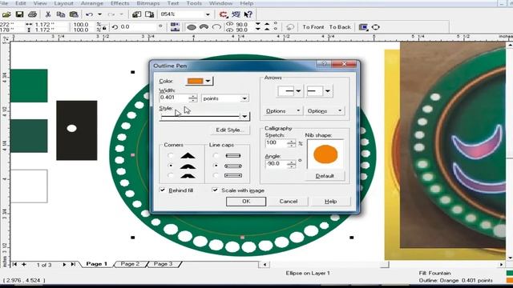Click the Corel online icon
513x288 pixels.
[x=236, y=14]
